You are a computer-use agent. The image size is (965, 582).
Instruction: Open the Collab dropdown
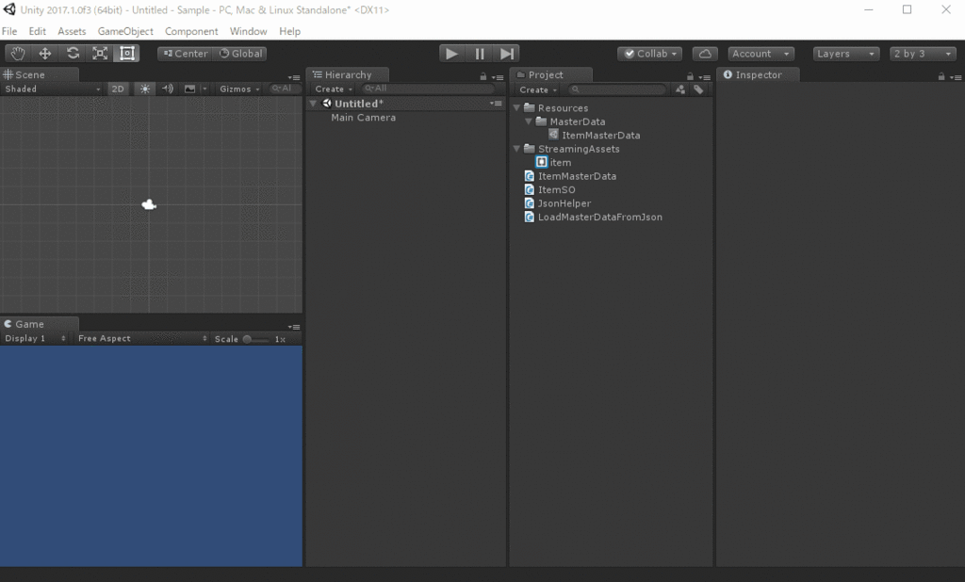[650, 54]
